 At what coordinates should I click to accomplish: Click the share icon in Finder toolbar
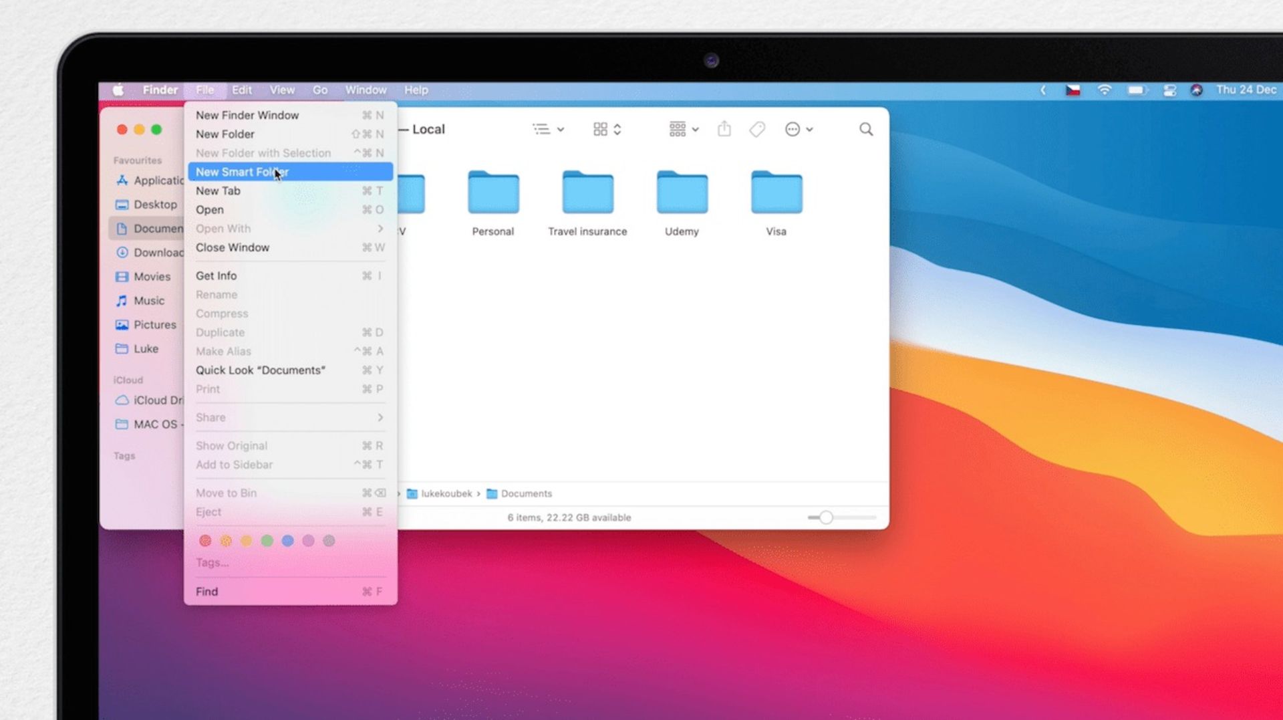coord(724,129)
